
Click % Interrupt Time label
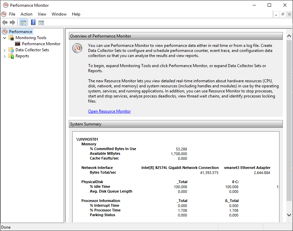pos(104,205)
